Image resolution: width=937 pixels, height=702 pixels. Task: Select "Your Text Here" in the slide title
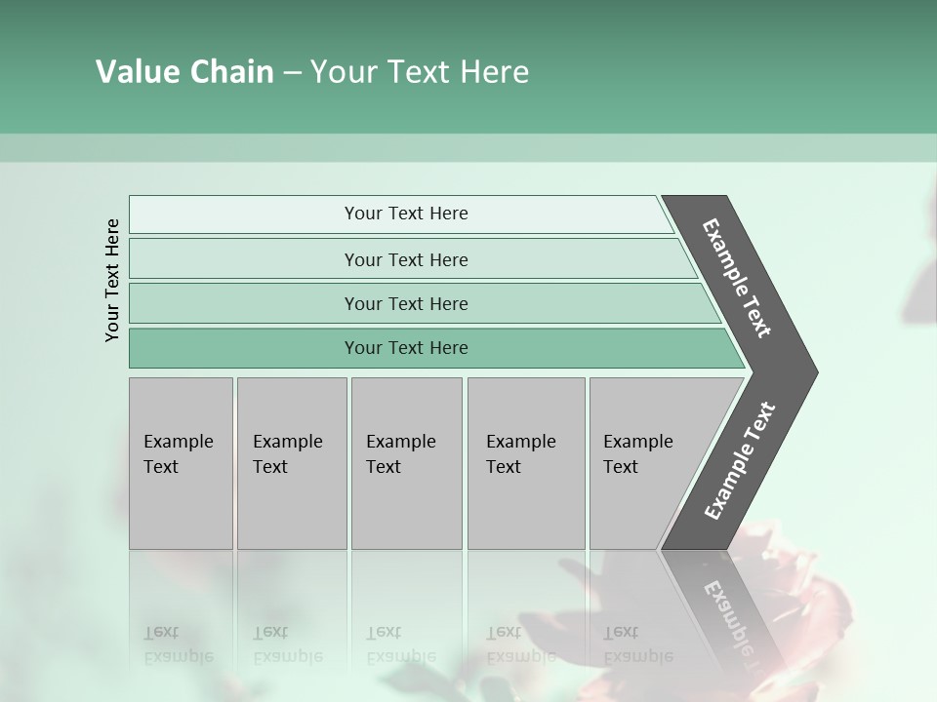click(420, 72)
